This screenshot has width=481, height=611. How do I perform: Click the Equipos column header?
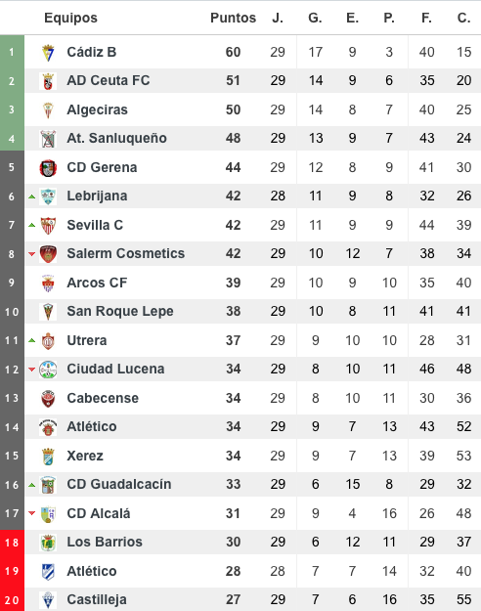70,18
